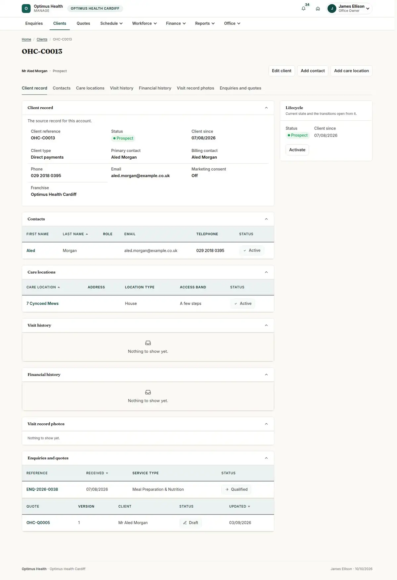This screenshot has height=580, width=397.
Task: Sort quotes by Updated column
Action: (240, 506)
